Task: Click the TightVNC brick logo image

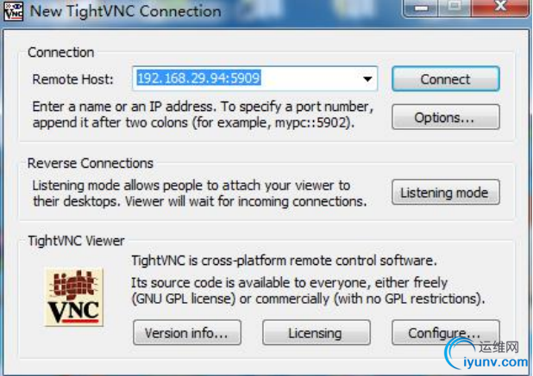Action: pyautogui.click(x=74, y=297)
